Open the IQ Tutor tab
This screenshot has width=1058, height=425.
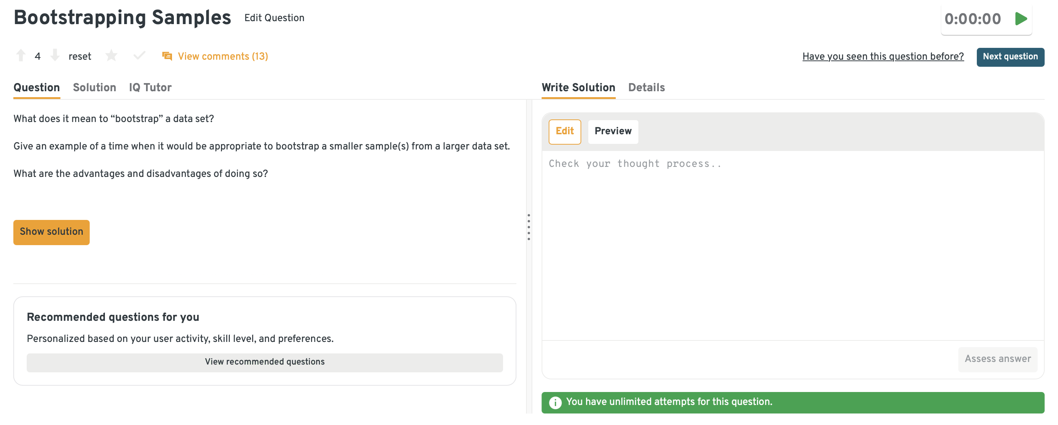[x=150, y=88]
